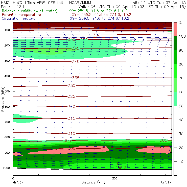This screenshot has height=187, width=187.
Task: Click the 360 contour label
Action: (x=97, y=35)
